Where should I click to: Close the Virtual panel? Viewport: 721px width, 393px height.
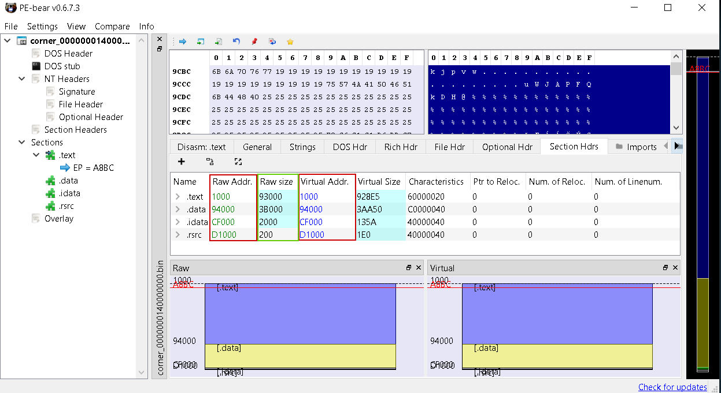point(675,268)
